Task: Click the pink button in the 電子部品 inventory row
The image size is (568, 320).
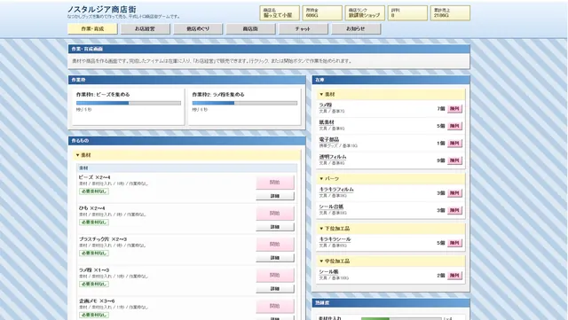Action: [x=454, y=144]
